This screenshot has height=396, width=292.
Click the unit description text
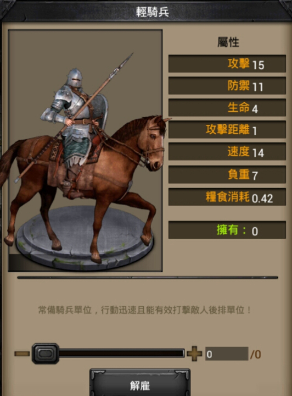144,310
